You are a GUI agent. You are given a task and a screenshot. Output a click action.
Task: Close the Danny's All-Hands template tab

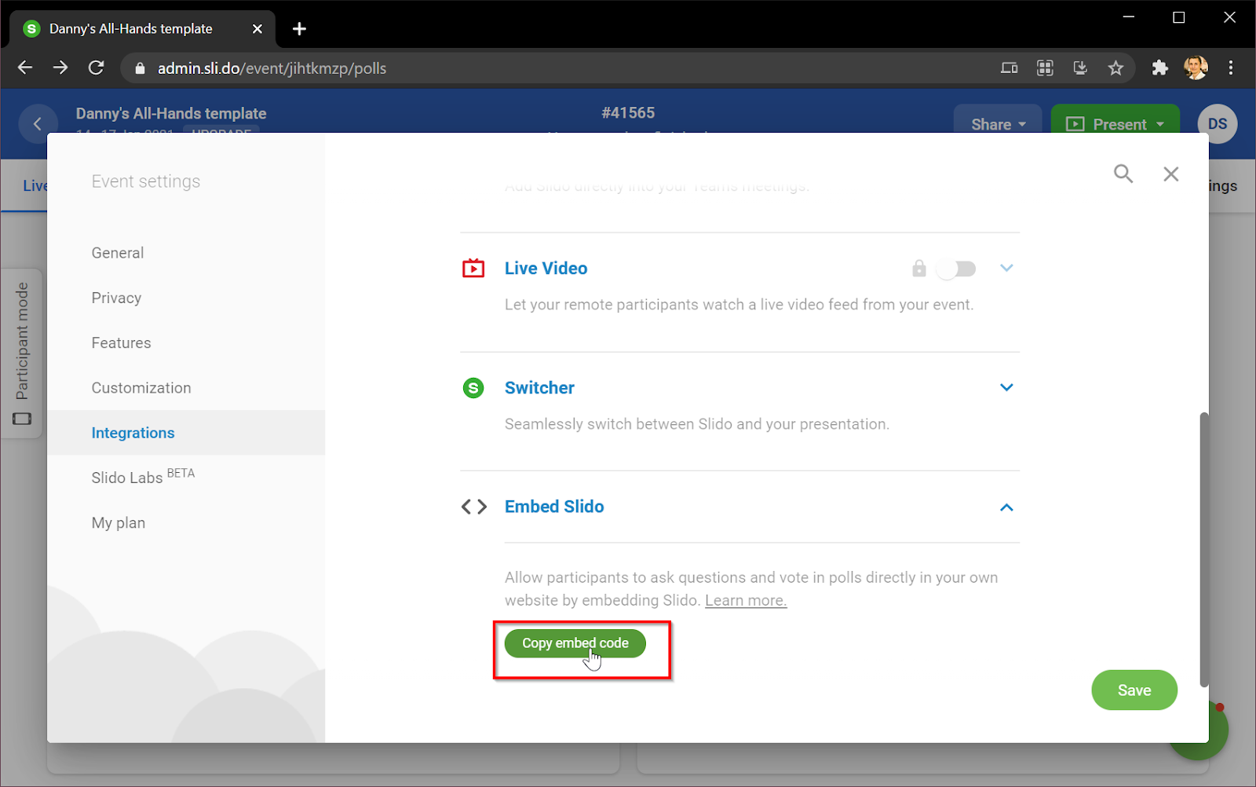pyautogui.click(x=257, y=29)
